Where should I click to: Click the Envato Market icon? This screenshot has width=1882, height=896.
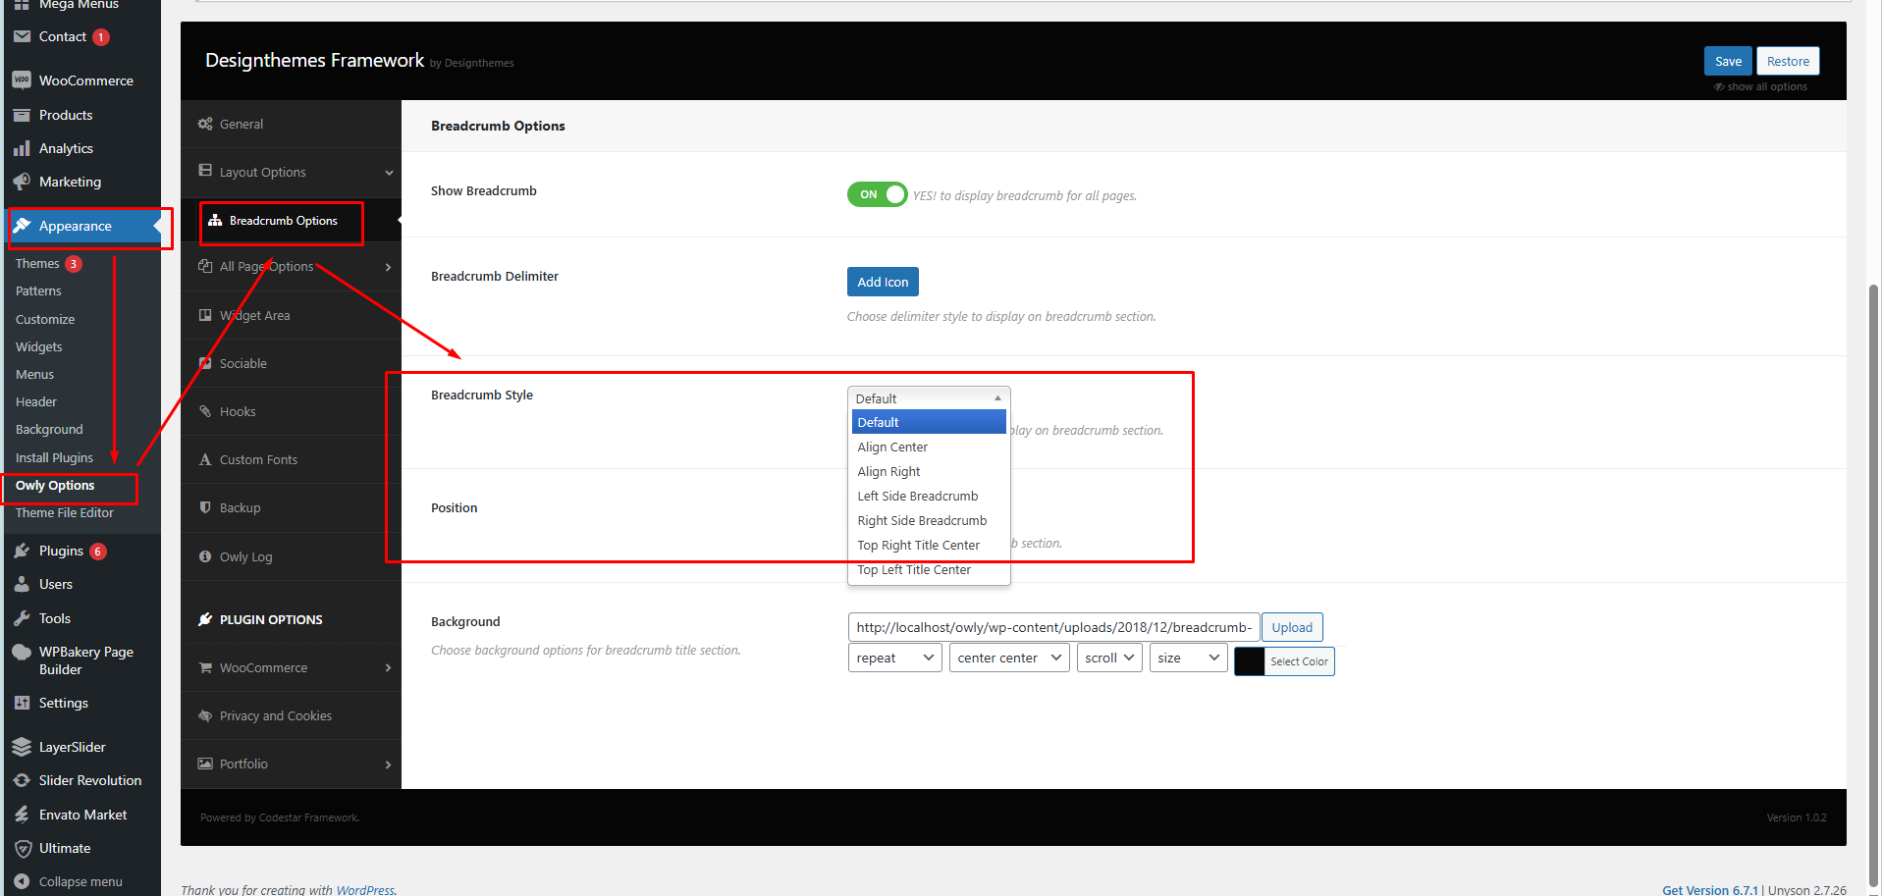(22, 815)
